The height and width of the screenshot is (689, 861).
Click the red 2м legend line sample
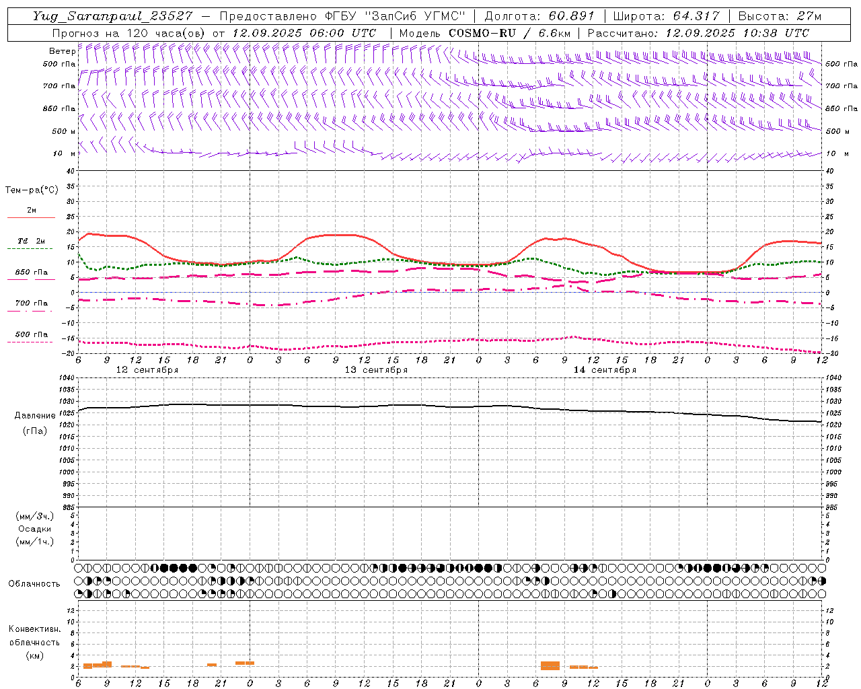pyautogui.click(x=31, y=217)
